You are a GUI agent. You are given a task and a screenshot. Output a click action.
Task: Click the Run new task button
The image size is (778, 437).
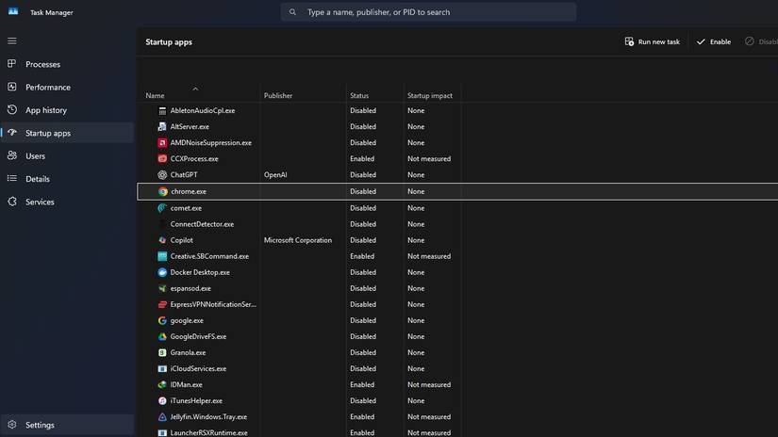[652, 42]
